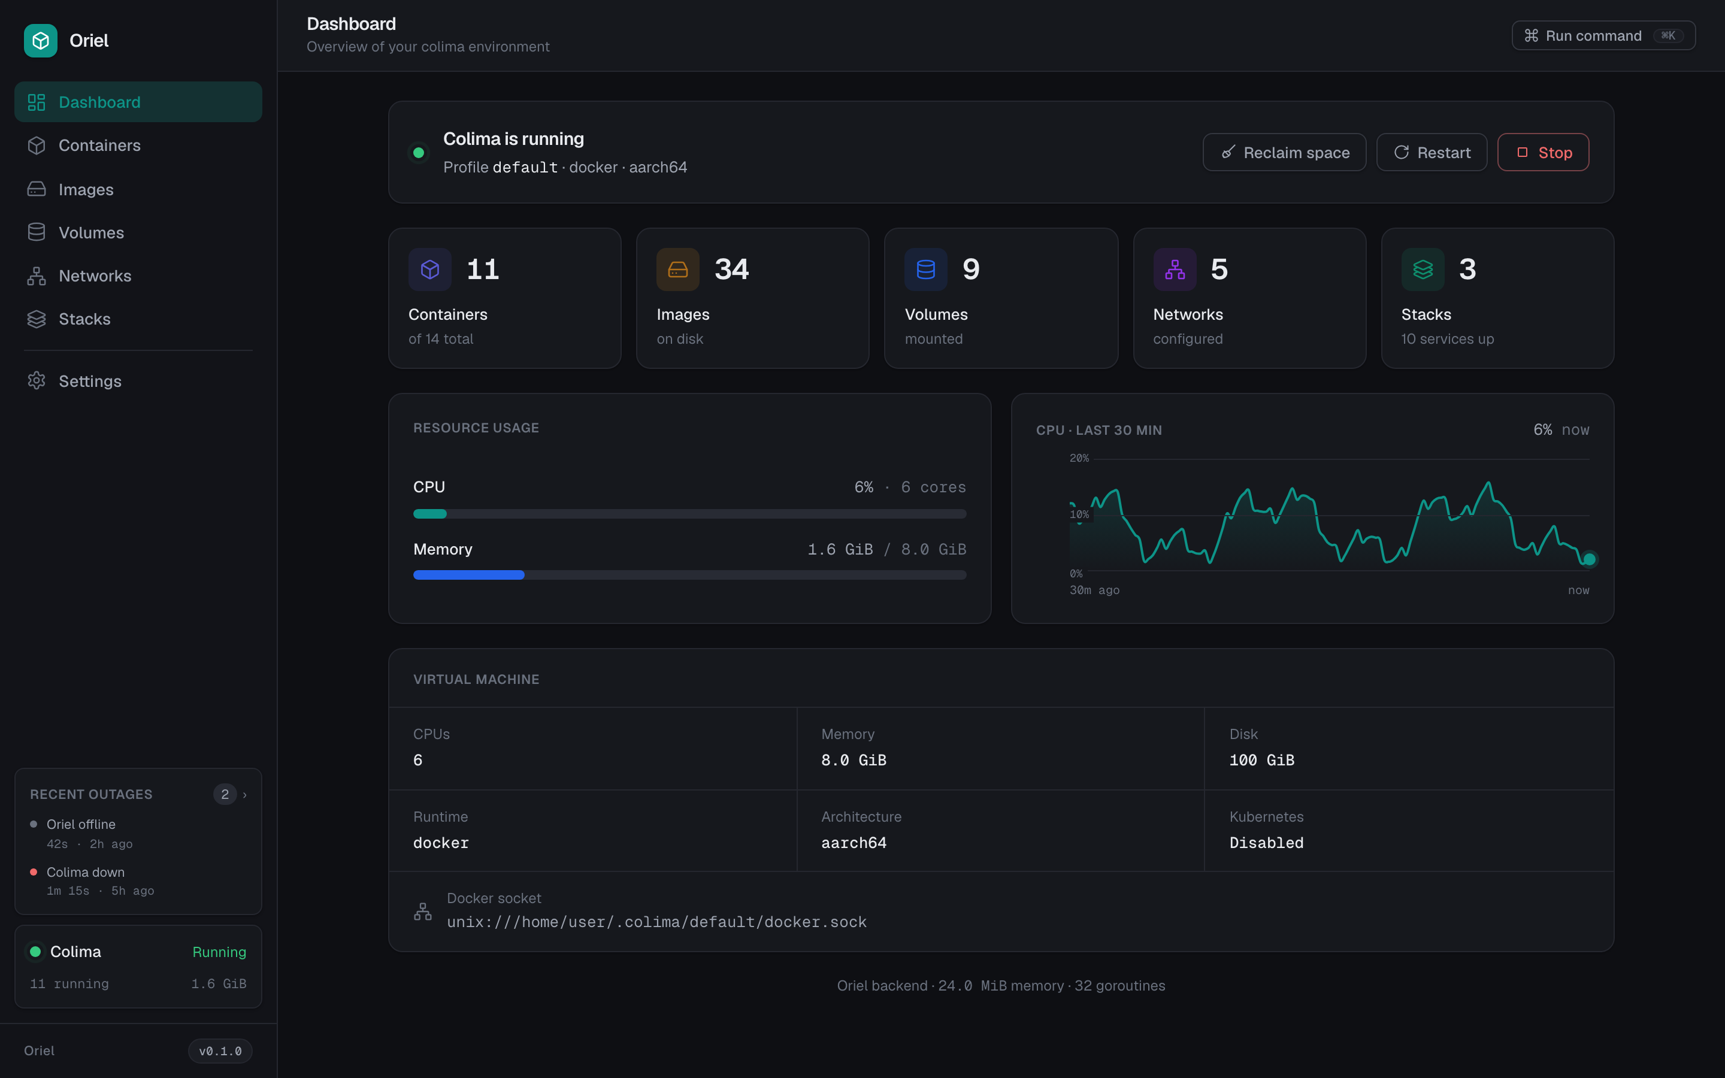This screenshot has width=1725, height=1078.
Task: Click the Running status in Colima card
Action: tap(219, 952)
